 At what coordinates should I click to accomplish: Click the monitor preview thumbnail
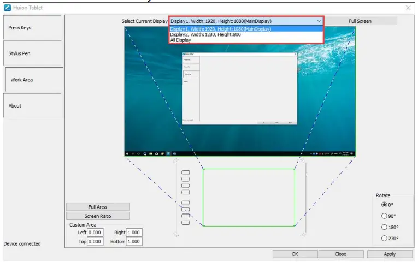(240, 91)
